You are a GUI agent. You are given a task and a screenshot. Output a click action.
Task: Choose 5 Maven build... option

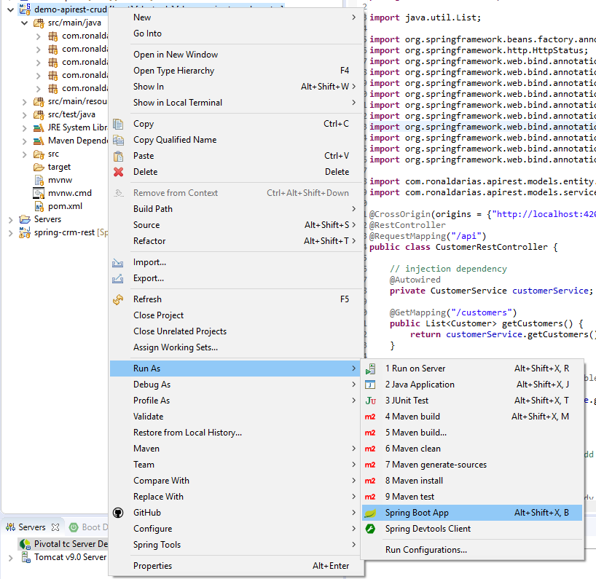[x=472, y=433]
